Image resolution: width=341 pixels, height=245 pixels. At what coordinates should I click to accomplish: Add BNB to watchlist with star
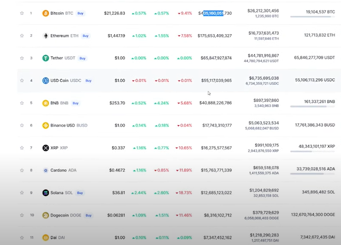[22, 103]
